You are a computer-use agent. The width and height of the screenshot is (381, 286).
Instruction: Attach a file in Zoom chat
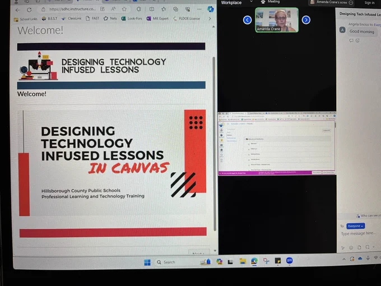pyautogui.click(x=359, y=247)
